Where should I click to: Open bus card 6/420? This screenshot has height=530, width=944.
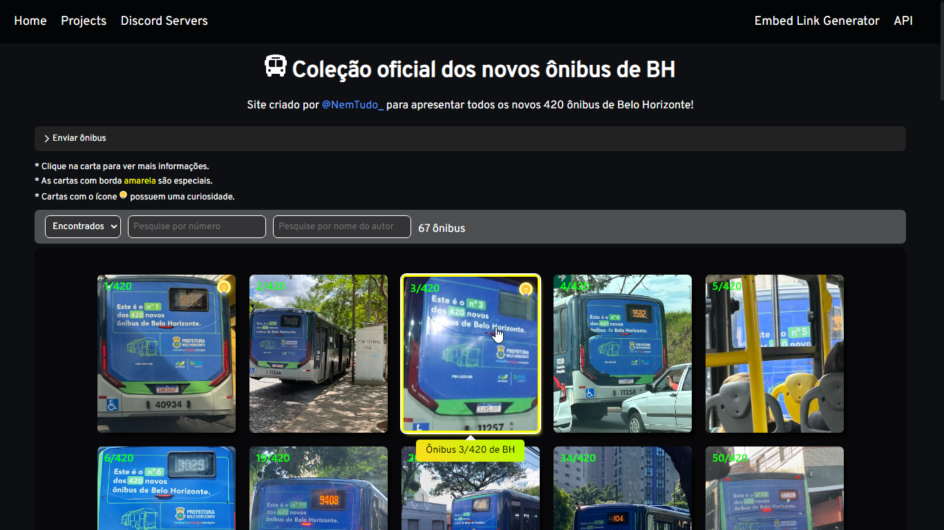pos(167,489)
